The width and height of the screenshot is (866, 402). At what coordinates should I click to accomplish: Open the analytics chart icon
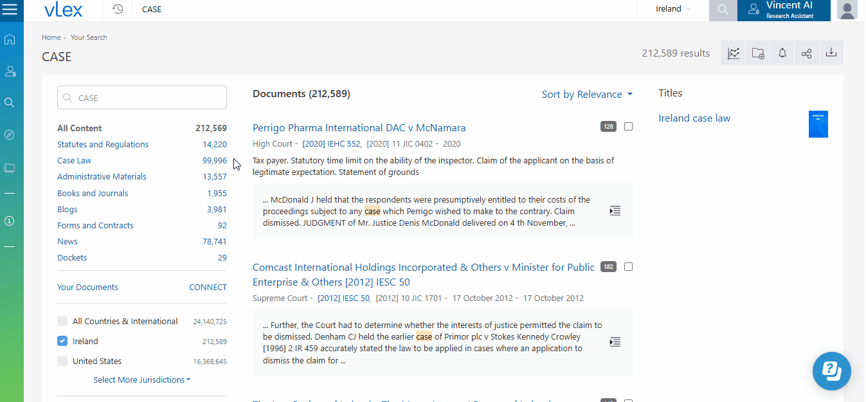734,53
